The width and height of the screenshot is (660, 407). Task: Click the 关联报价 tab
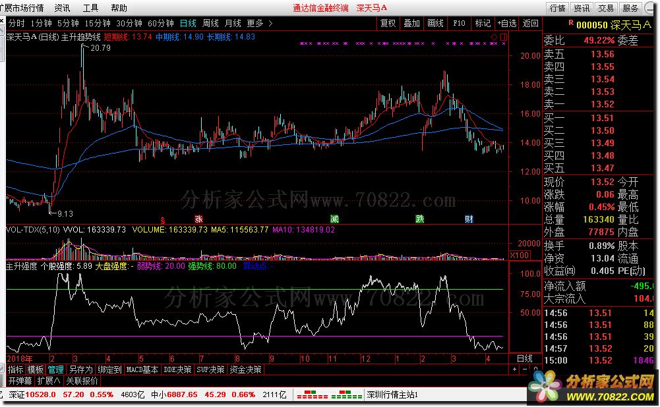[82, 381]
